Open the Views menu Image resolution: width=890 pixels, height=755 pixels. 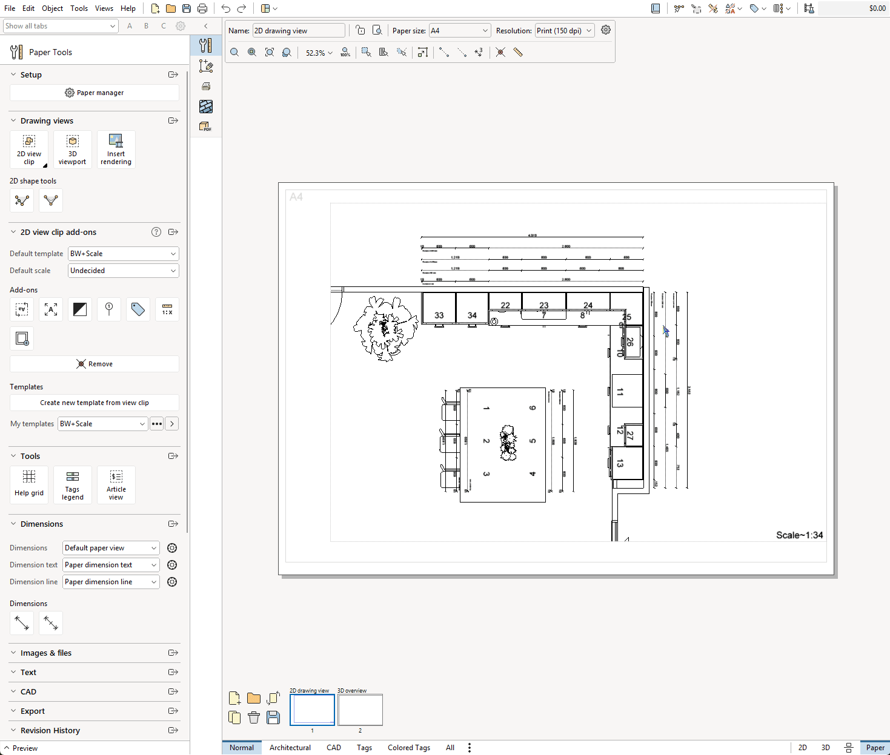click(104, 8)
